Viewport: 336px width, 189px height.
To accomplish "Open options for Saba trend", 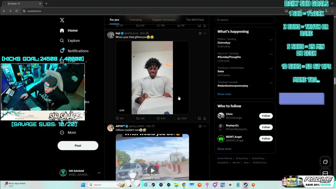I will (x=271, y=69).
